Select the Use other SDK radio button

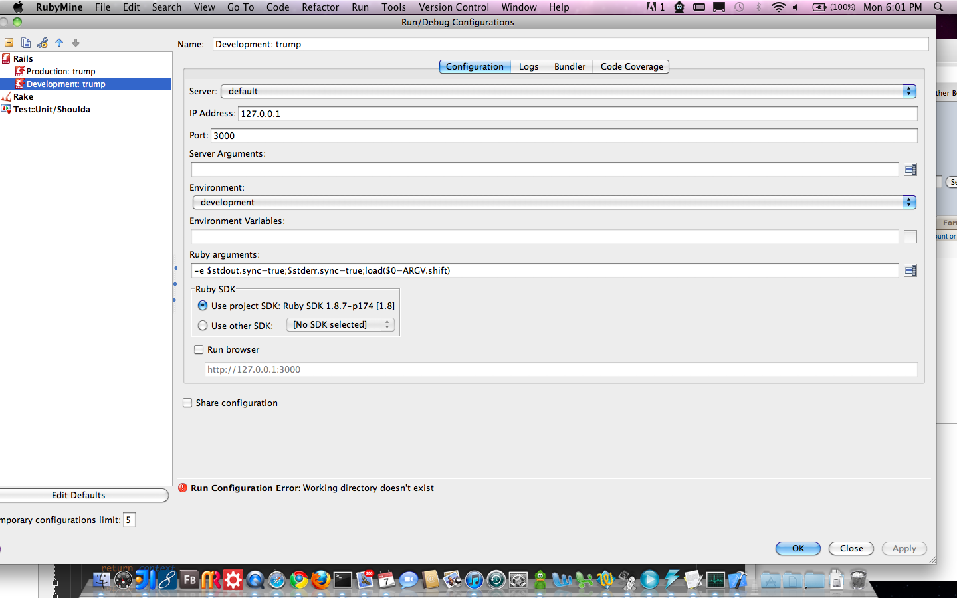(203, 326)
